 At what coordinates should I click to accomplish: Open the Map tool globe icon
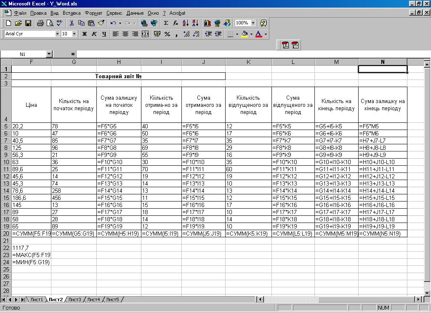click(x=217, y=23)
